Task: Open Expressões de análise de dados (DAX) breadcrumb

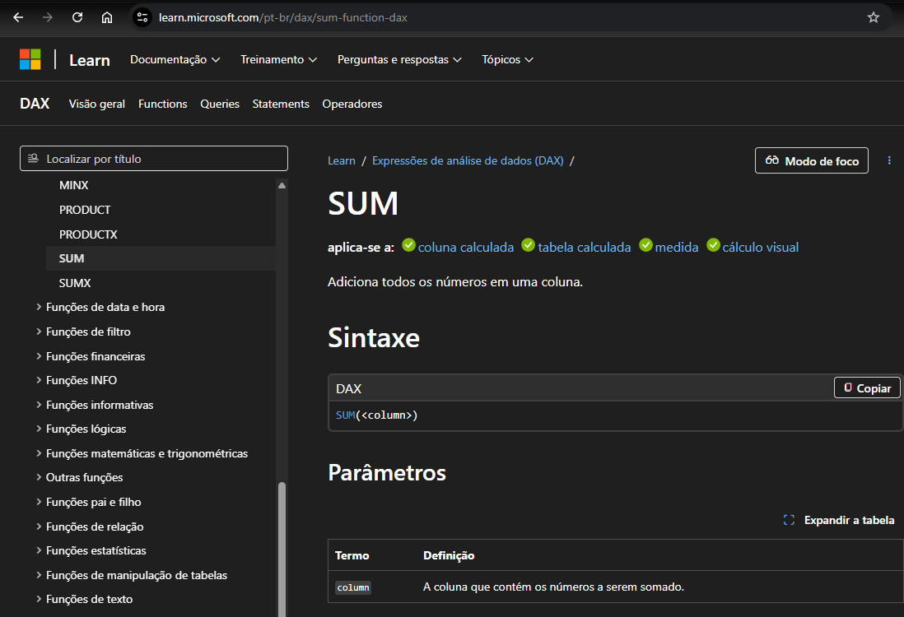Action: pyautogui.click(x=468, y=160)
